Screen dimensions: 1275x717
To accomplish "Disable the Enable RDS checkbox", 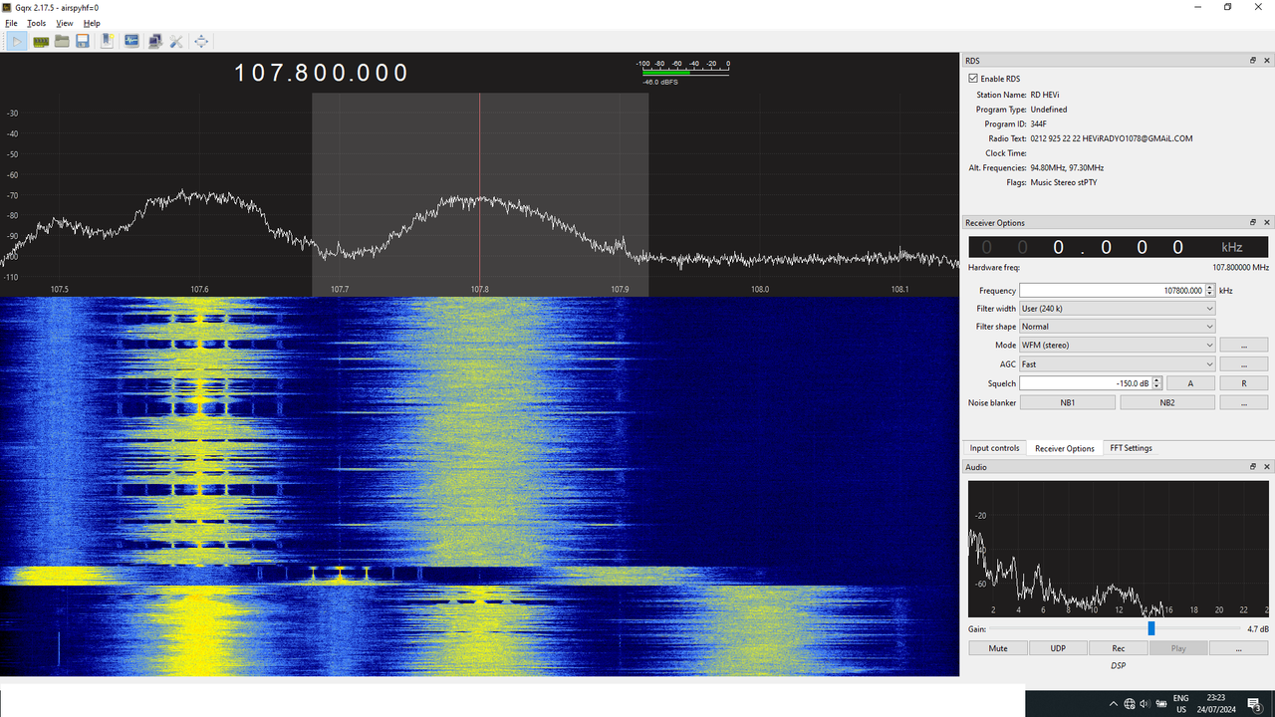I will [973, 79].
